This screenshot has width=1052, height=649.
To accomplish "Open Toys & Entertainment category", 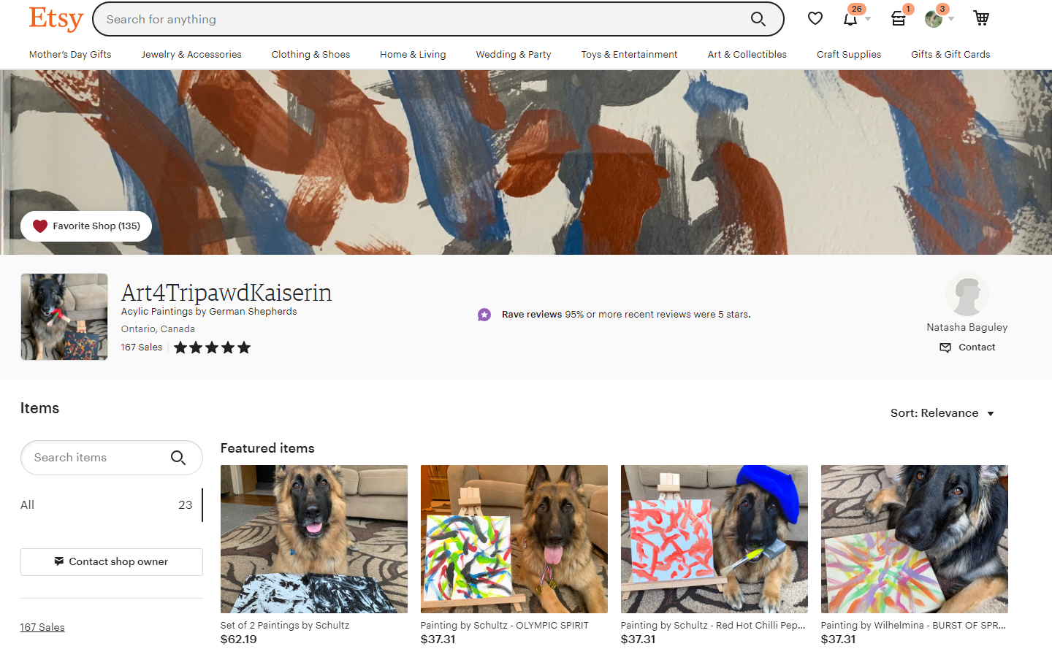I will point(629,54).
